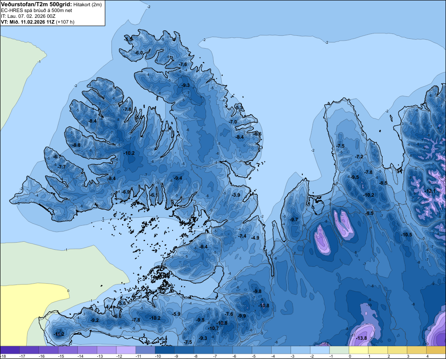
Task: Select the -6.7 temperature label
Action: (x=57, y=157)
